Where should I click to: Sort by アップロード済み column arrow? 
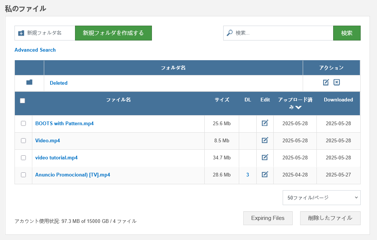point(298,107)
